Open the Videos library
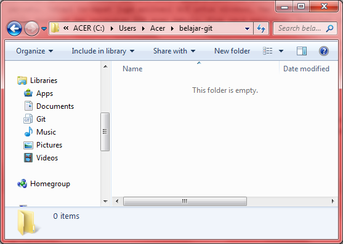This screenshot has height=244, width=343. [47, 158]
